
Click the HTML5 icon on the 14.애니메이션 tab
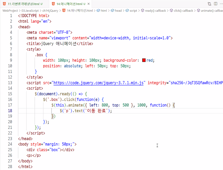[53, 4]
